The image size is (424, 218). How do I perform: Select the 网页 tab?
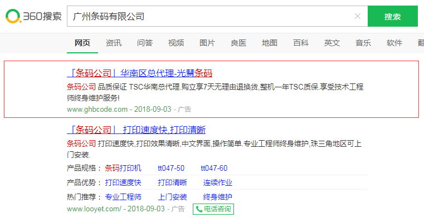click(x=82, y=43)
